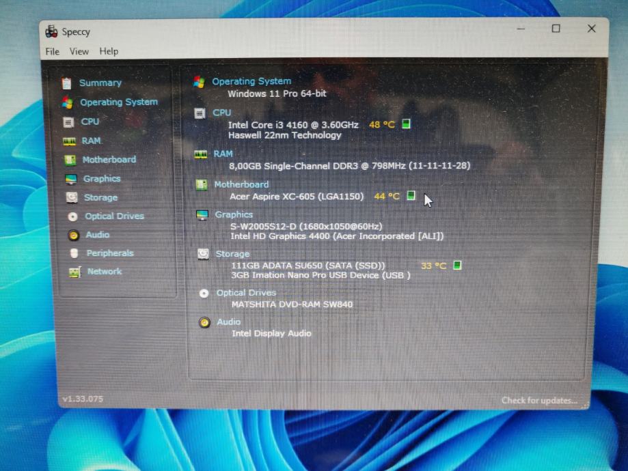Open the Help menu
Screen dimensions: 628x471
click(109, 52)
